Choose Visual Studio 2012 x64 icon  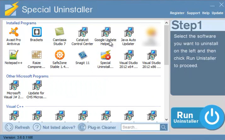[129, 55]
